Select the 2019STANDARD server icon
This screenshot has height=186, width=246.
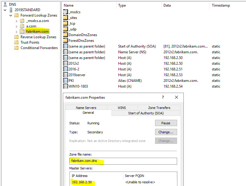(x=11, y=10)
